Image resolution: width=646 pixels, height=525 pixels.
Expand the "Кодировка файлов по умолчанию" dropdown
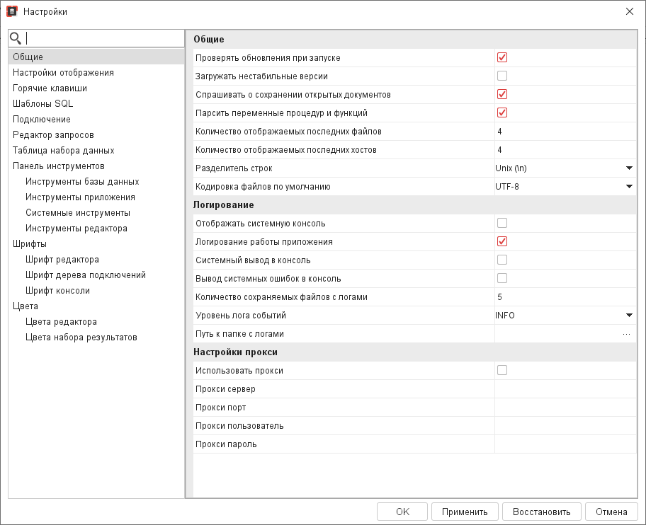tap(628, 187)
